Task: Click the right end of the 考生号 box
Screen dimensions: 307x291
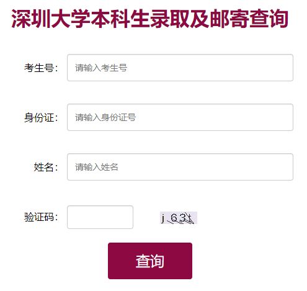Action: (x=287, y=68)
